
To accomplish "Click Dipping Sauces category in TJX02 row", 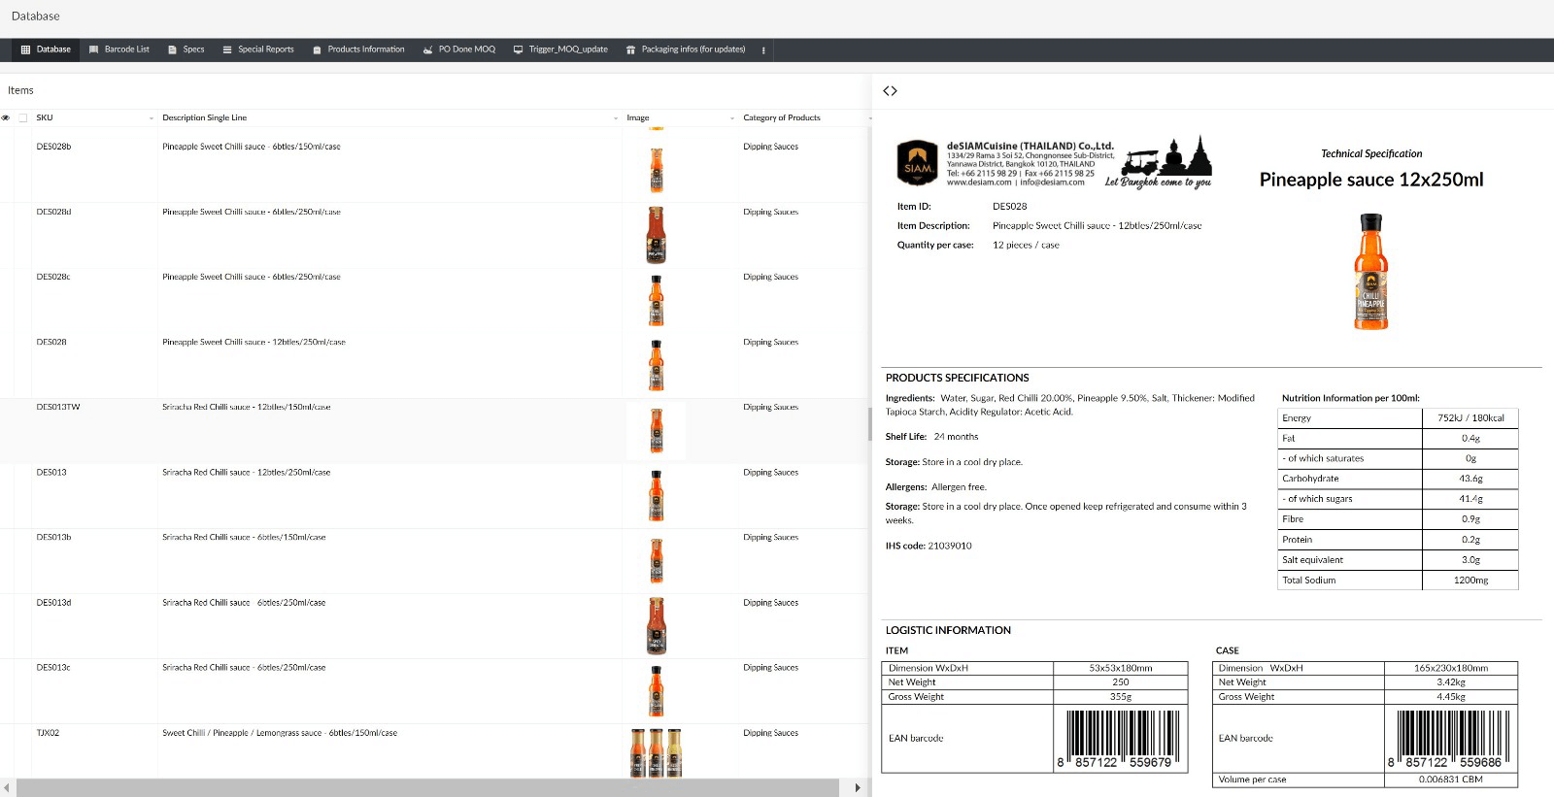I will [770, 733].
